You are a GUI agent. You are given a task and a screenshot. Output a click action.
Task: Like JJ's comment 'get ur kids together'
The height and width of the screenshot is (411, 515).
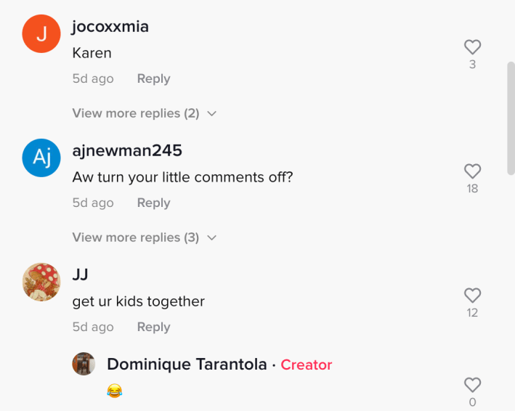click(x=472, y=296)
